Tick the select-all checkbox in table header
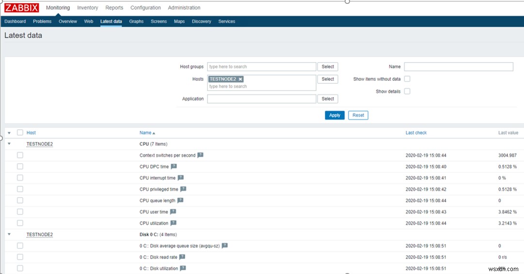524x274 pixels. tap(20, 133)
